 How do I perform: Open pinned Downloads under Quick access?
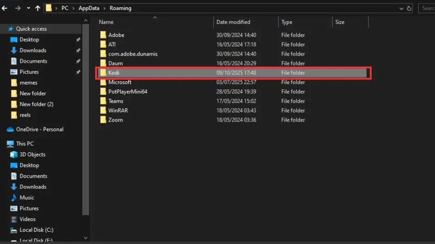[x=33, y=50]
